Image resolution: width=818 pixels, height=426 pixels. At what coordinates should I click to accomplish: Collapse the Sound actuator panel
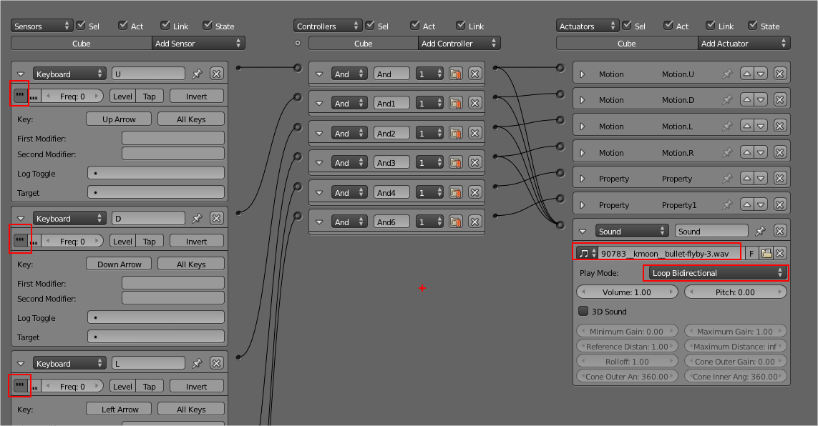tap(583, 232)
